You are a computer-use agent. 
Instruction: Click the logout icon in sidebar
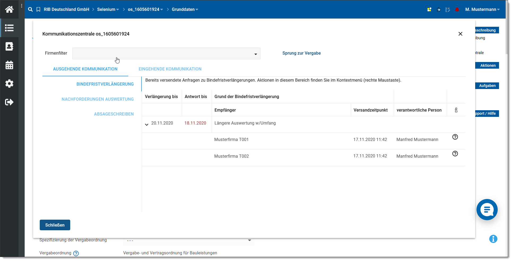pos(9,102)
